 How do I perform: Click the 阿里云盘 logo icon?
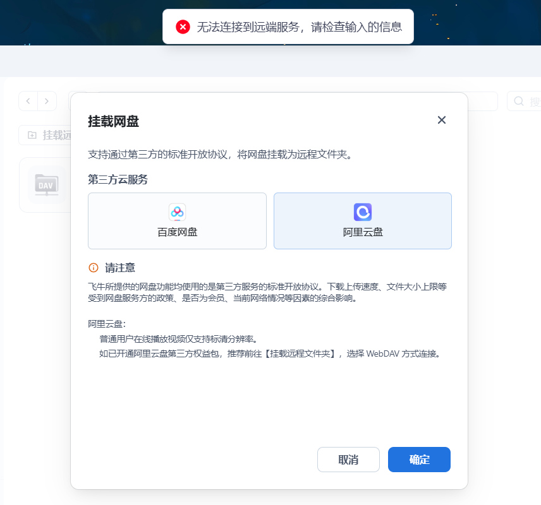(x=363, y=212)
